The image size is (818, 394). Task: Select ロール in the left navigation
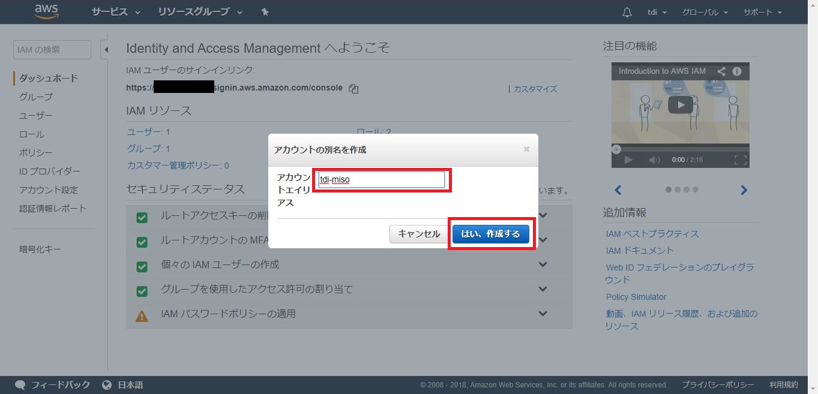pos(32,134)
